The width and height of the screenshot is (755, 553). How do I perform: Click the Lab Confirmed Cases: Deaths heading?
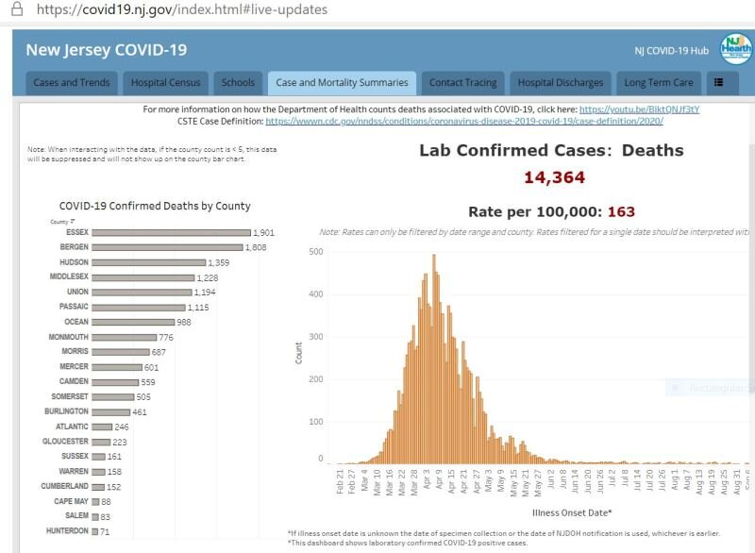pyautogui.click(x=551, y=150)
